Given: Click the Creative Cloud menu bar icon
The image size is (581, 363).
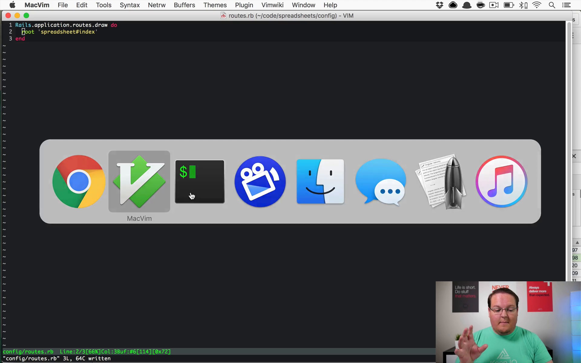Looking at the screenshot, I should click(453, 5).
